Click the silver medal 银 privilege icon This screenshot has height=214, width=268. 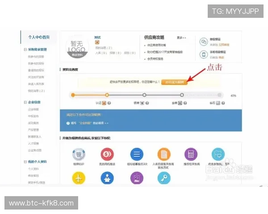click(x=79, y=154)
